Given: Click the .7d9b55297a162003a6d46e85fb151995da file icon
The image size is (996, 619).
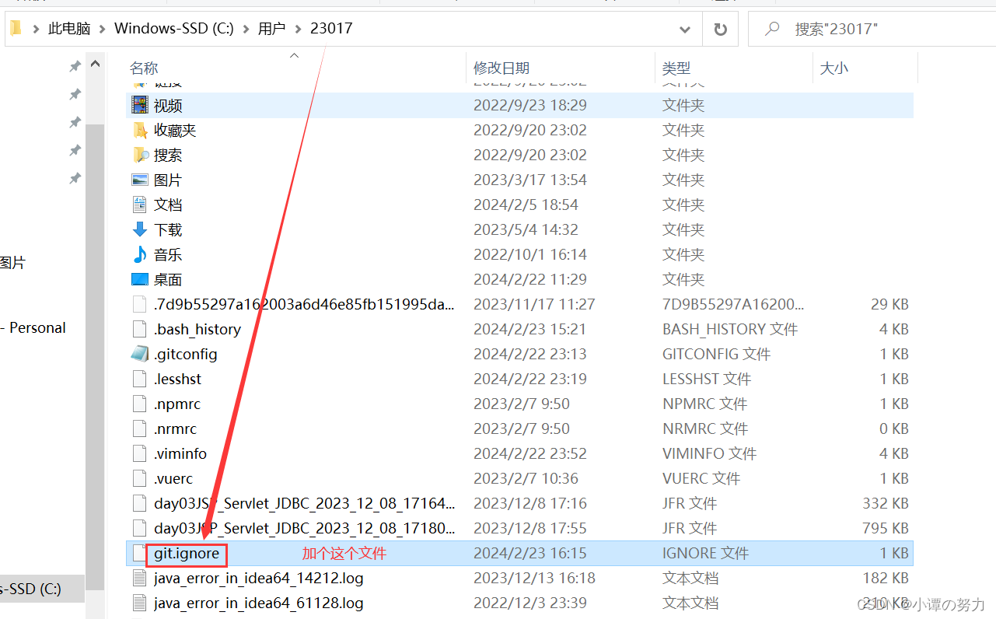Looking at the screenshot, I should [140, 304].
